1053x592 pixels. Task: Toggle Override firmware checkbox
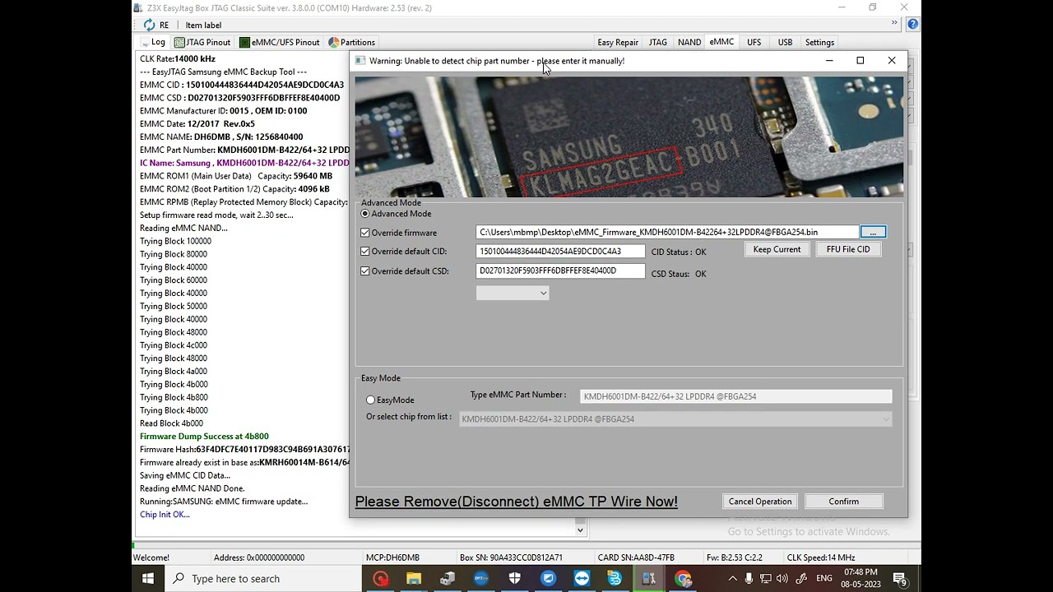point(365,233)
